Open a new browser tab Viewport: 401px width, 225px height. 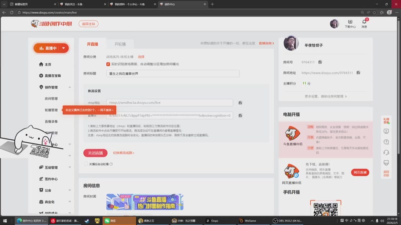point(212,4)
